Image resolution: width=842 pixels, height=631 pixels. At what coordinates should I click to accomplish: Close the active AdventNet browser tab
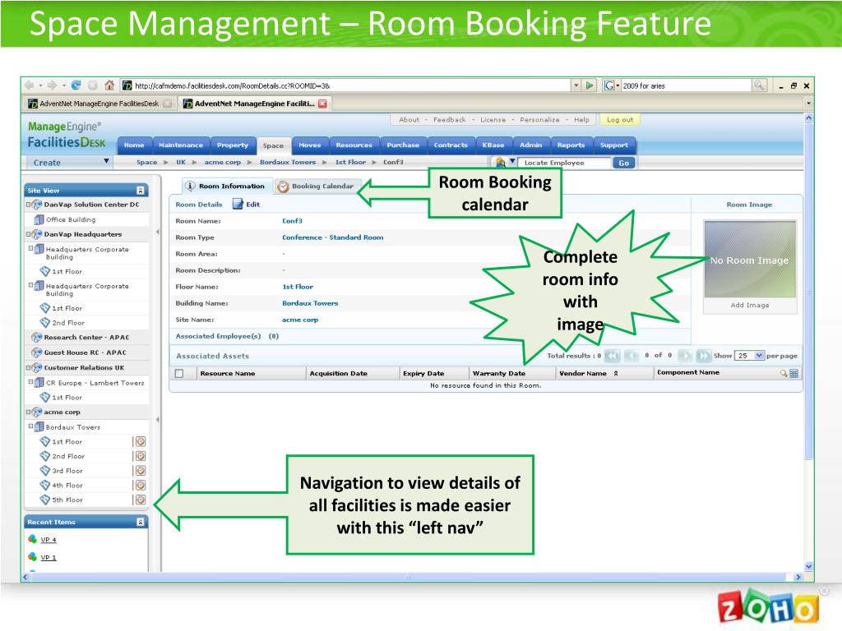point(322,104)
